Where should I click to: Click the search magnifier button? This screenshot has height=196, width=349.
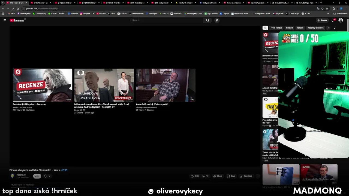click(x=207, y=20)
